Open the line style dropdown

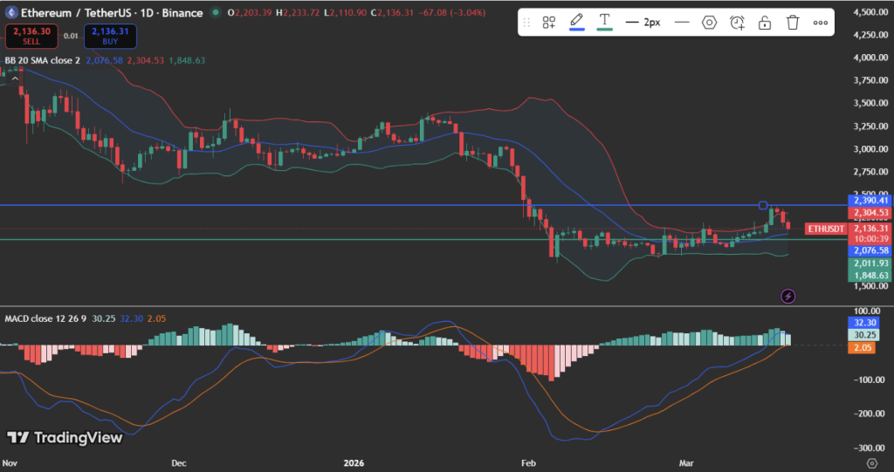[x=682, y=23]
